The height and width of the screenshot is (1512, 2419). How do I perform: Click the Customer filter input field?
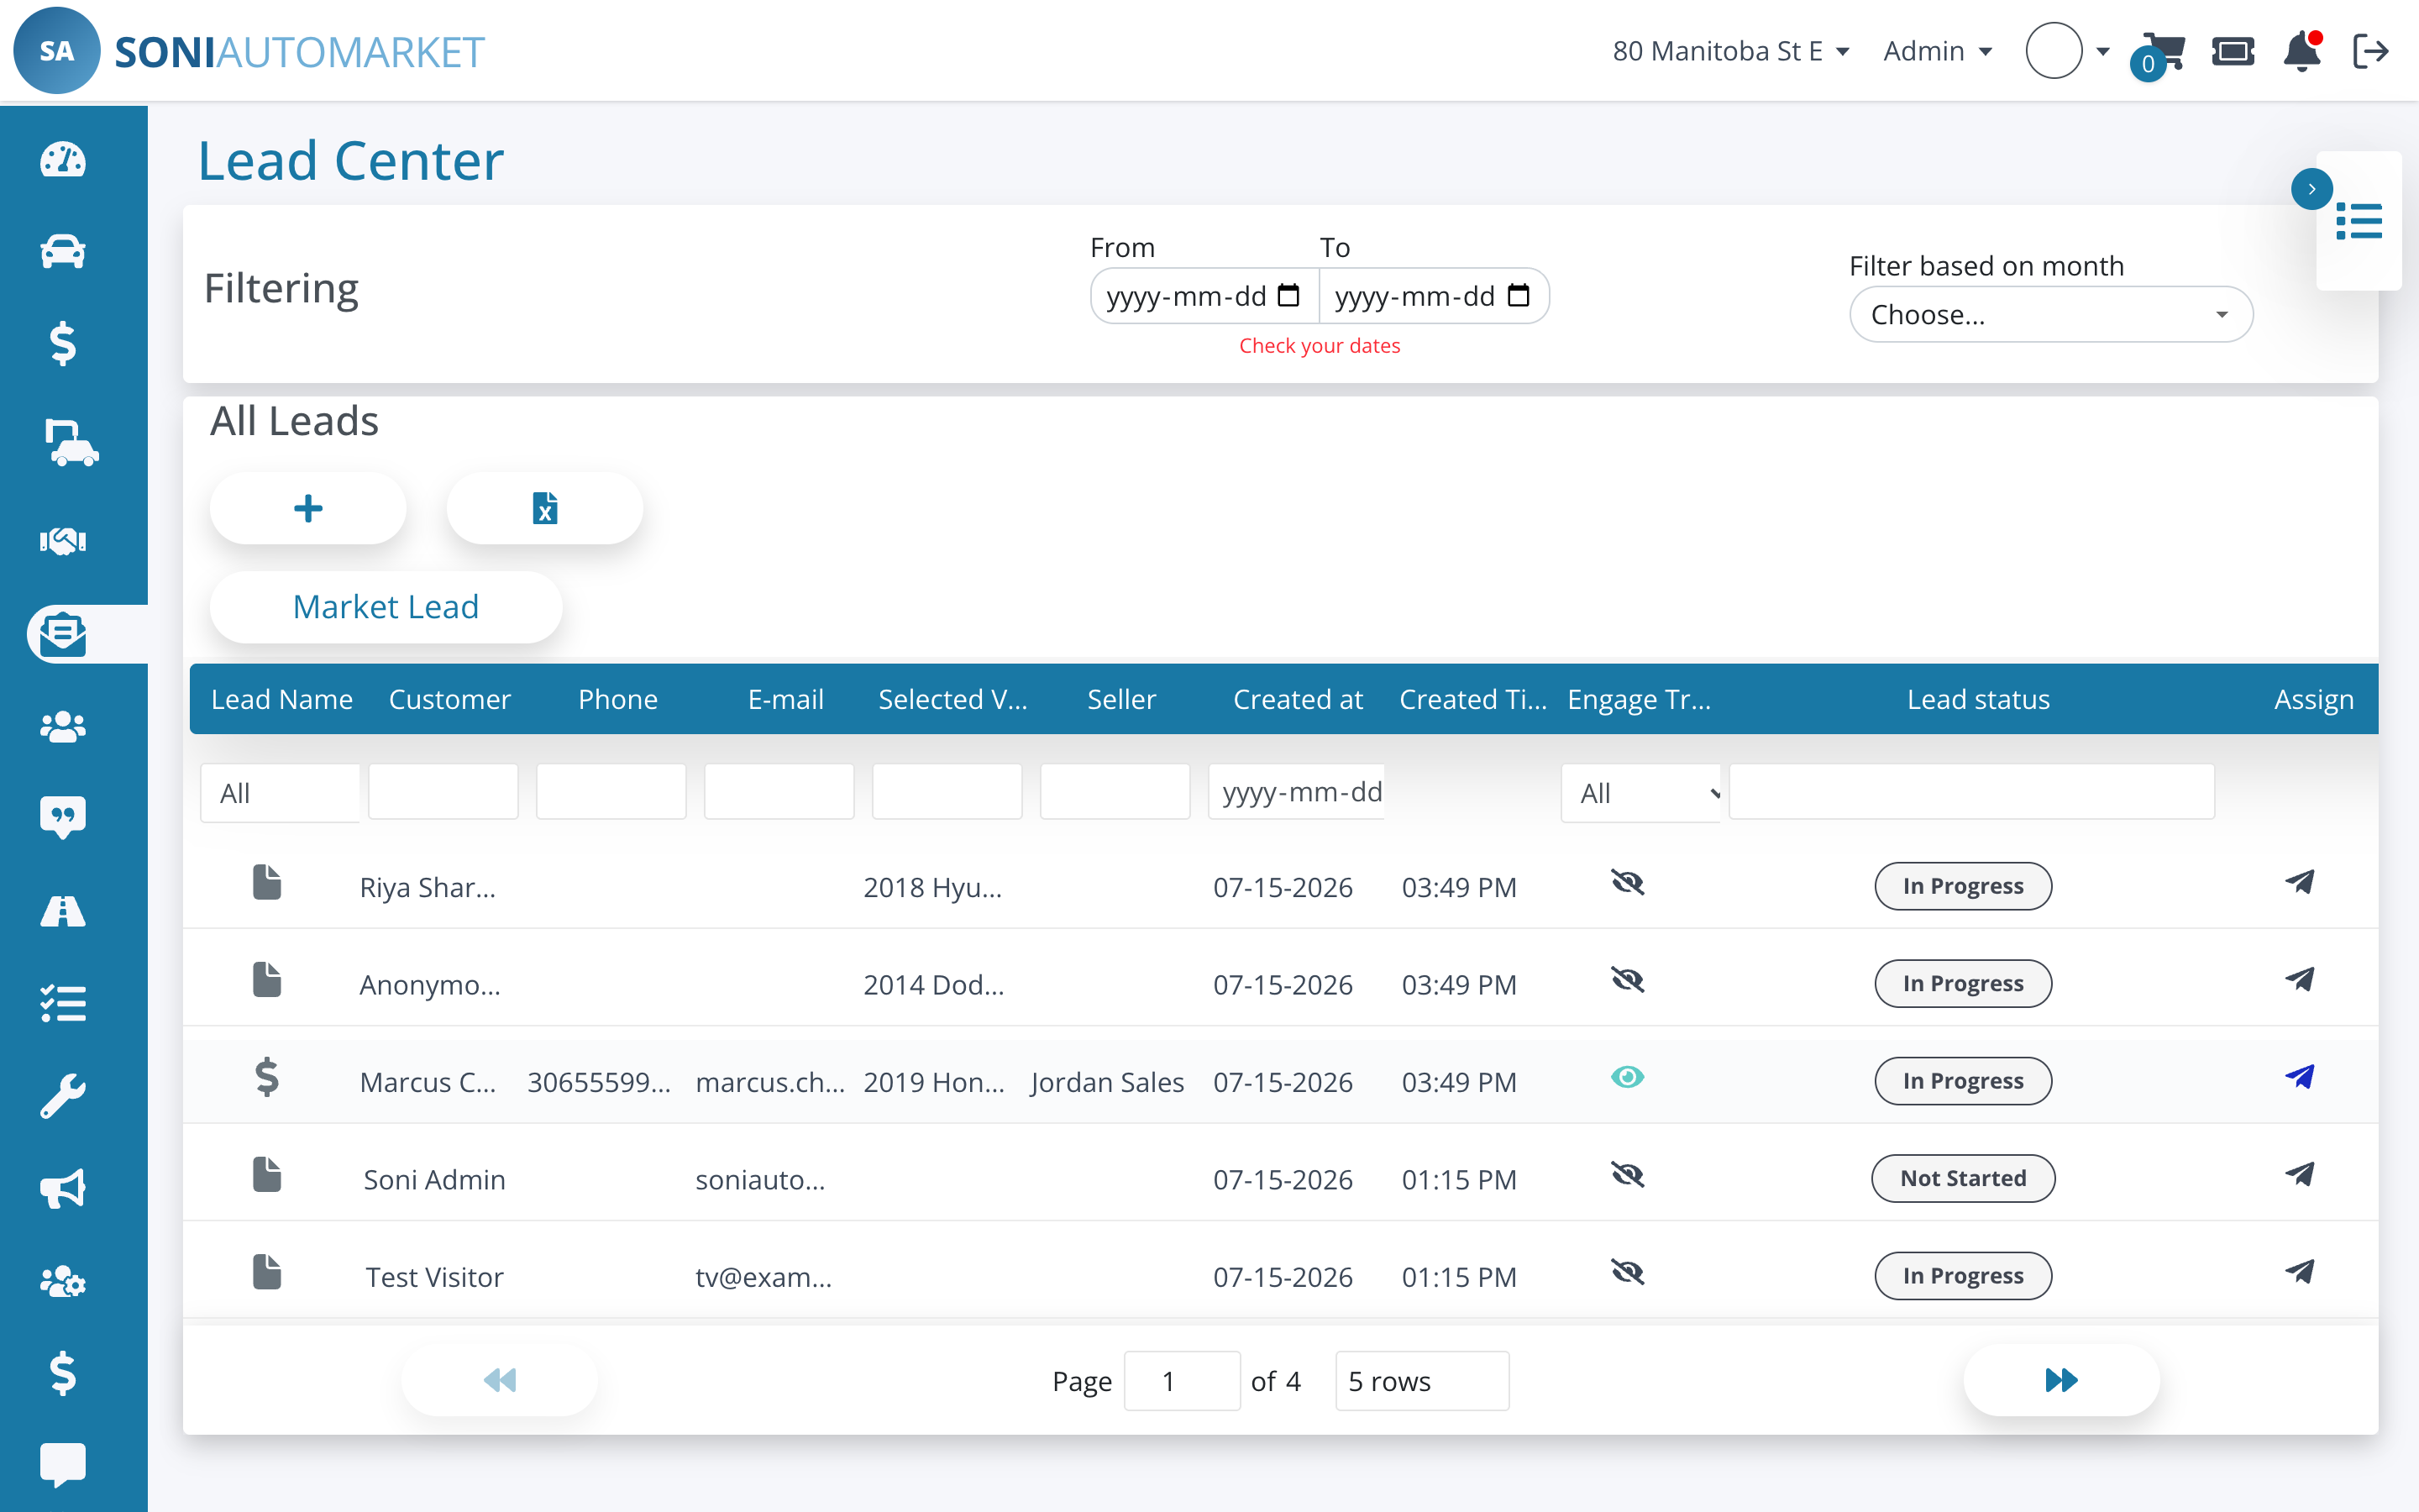click(x=443, y=793)
